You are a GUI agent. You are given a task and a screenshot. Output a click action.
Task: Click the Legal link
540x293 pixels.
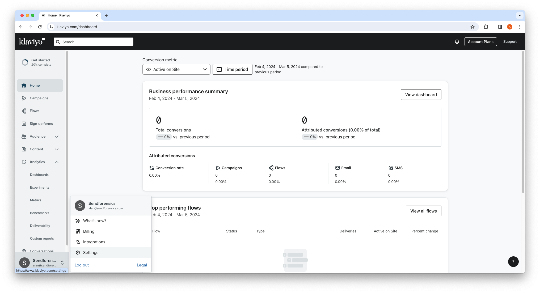point(142,265)
